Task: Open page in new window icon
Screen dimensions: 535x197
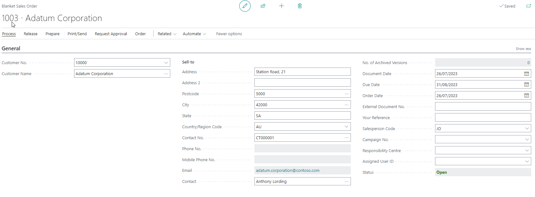Action: (x=529, y=6)
